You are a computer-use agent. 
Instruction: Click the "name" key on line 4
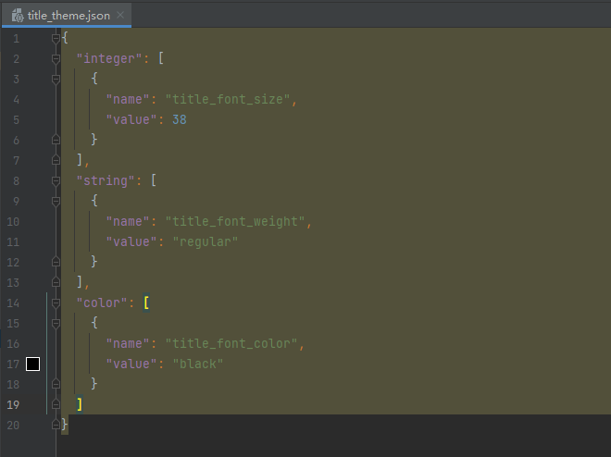point(128,99)
